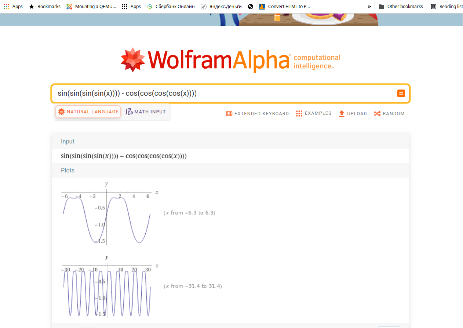
Task: Open the Bookmarks star bookmark
Action: pos(45,6)
